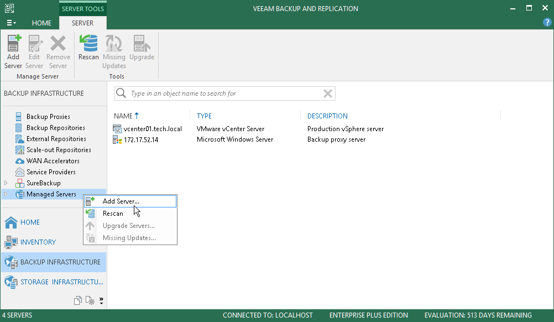Click the Windows server icon for 172.17.52.14

(x=117, y=139)
